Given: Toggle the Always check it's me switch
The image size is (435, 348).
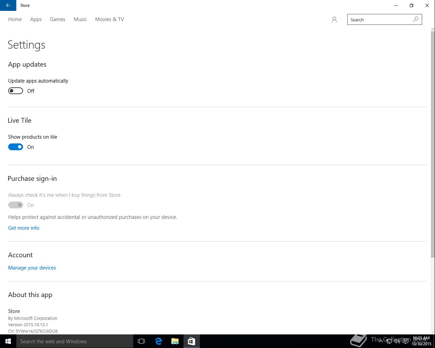Looking at the screenshot, I should 16,205.
